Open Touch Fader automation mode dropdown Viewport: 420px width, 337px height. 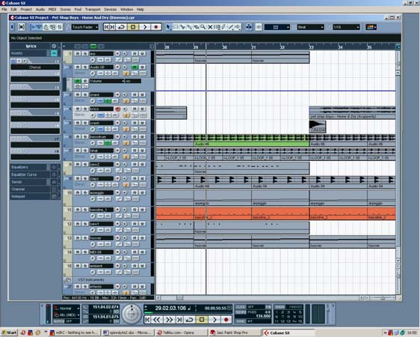pyautogui.click(x=85, y=27)
